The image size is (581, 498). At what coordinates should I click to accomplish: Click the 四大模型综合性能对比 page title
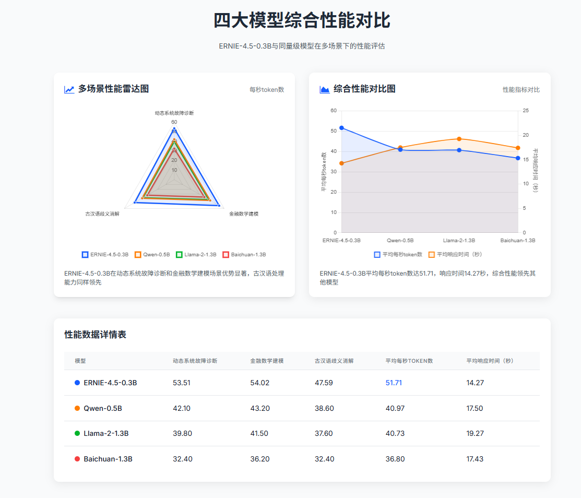tap(302, 20)
